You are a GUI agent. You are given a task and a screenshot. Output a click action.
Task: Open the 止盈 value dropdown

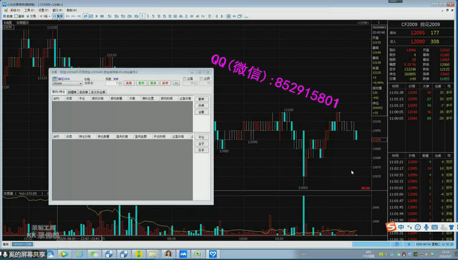(x=195, y=83)
